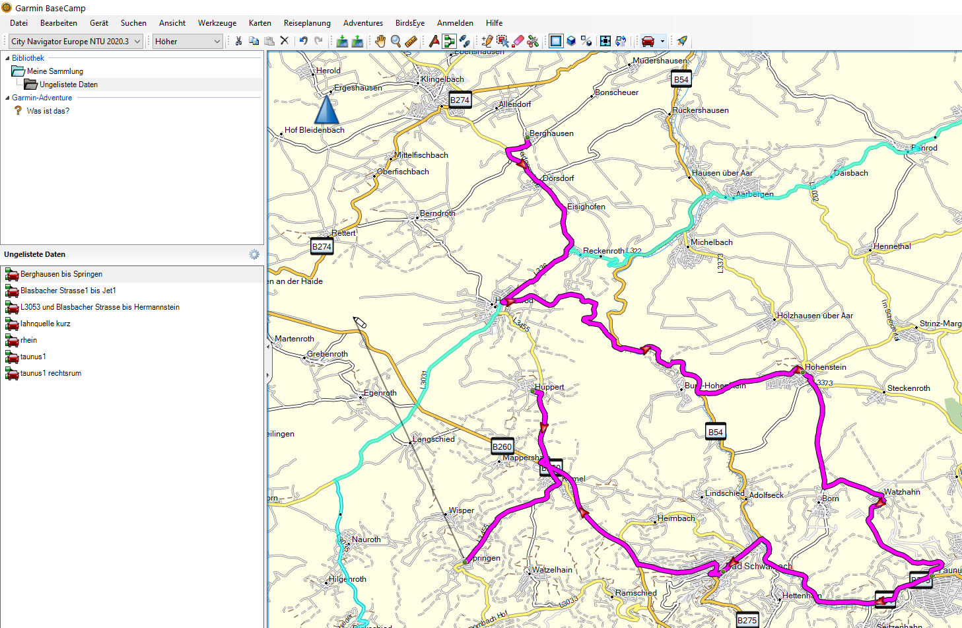
Task: Open the BirdsEye menu
Action: [x=410, y=22]
